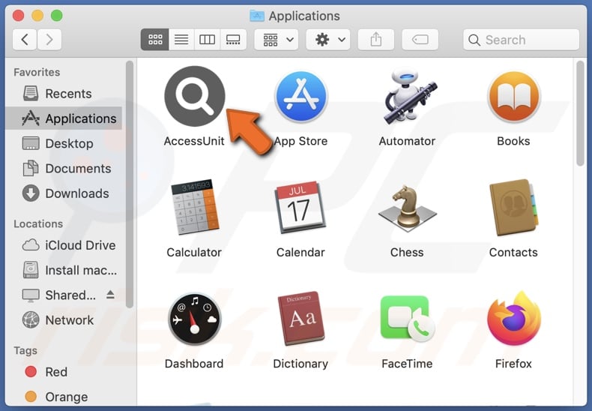Eject the Shared... volume
This screenshot has height=411, width=592.
(x=110, y=295)
